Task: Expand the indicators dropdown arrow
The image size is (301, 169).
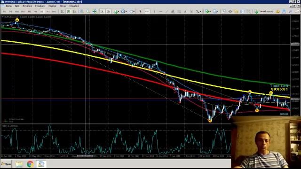Action: [x=119, y=12]
